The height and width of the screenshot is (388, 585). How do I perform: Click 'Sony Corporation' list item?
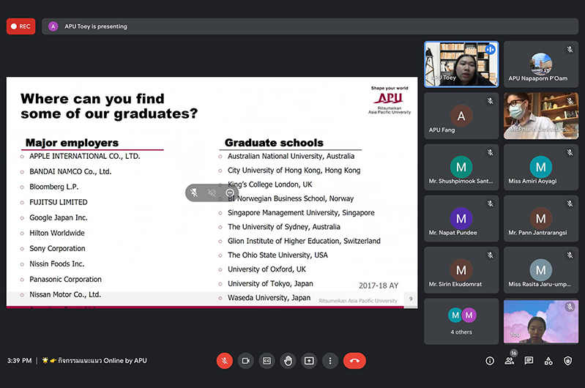(x=57, y=248)
